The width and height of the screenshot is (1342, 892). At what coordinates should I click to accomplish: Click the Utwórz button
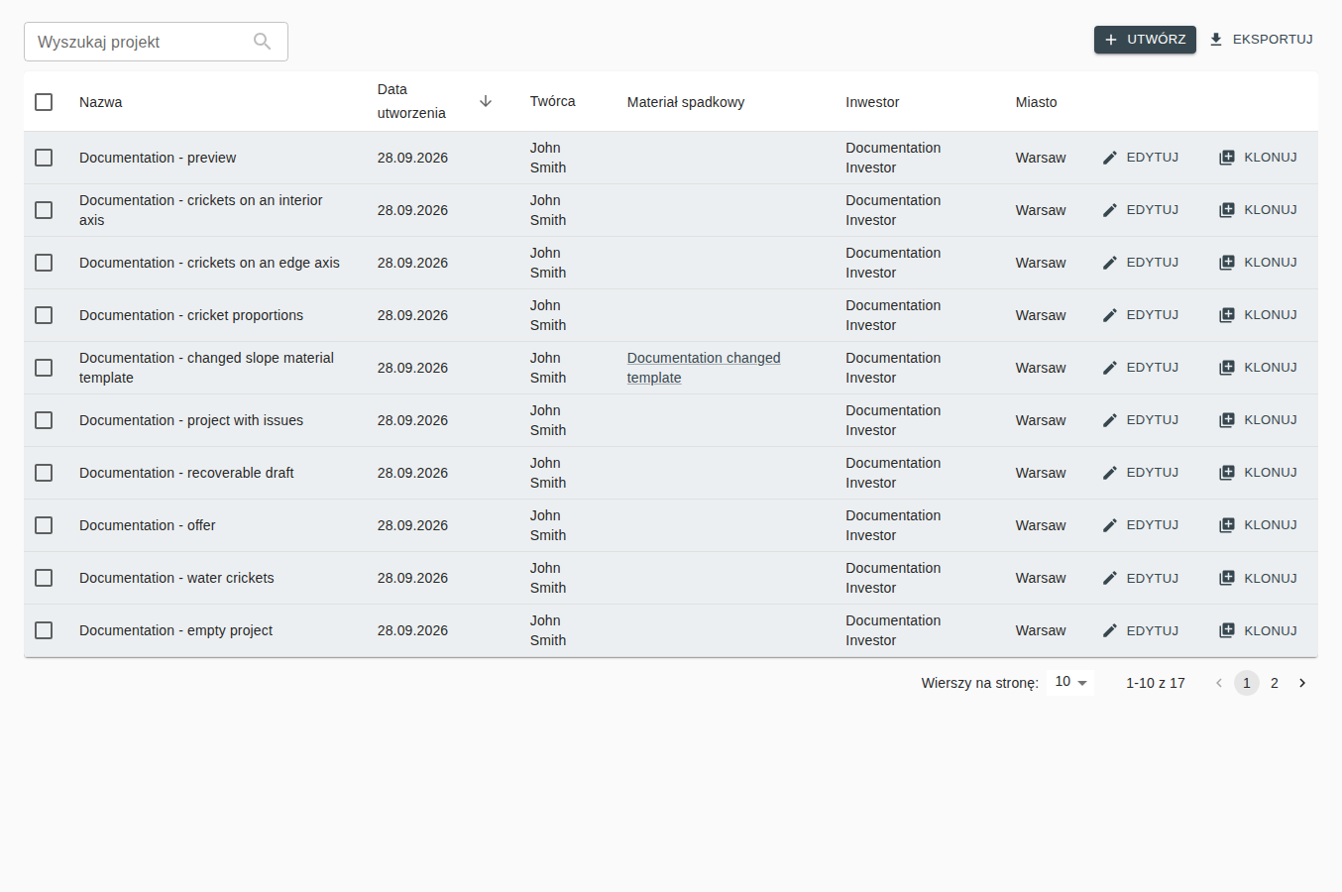coord(1145,40)
